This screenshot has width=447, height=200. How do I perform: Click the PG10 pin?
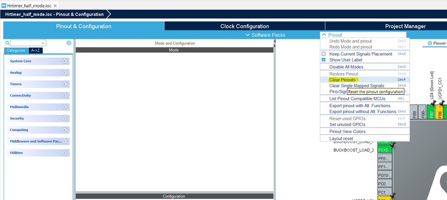point(385,175)
